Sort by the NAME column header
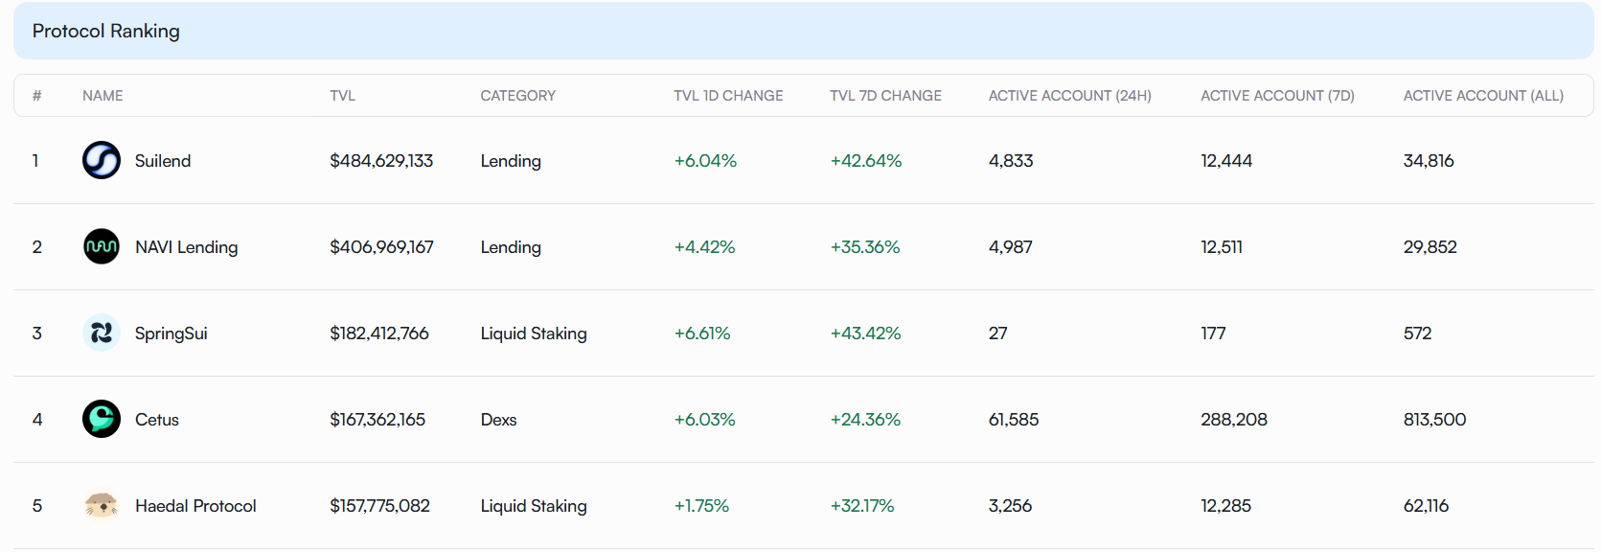The height and width of the screenshot is (552, 1601). pos(103,96)
